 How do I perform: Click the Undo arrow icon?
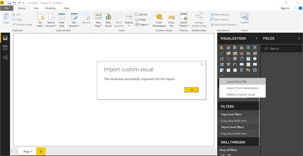pyautogui.click(x=14, y=3)
